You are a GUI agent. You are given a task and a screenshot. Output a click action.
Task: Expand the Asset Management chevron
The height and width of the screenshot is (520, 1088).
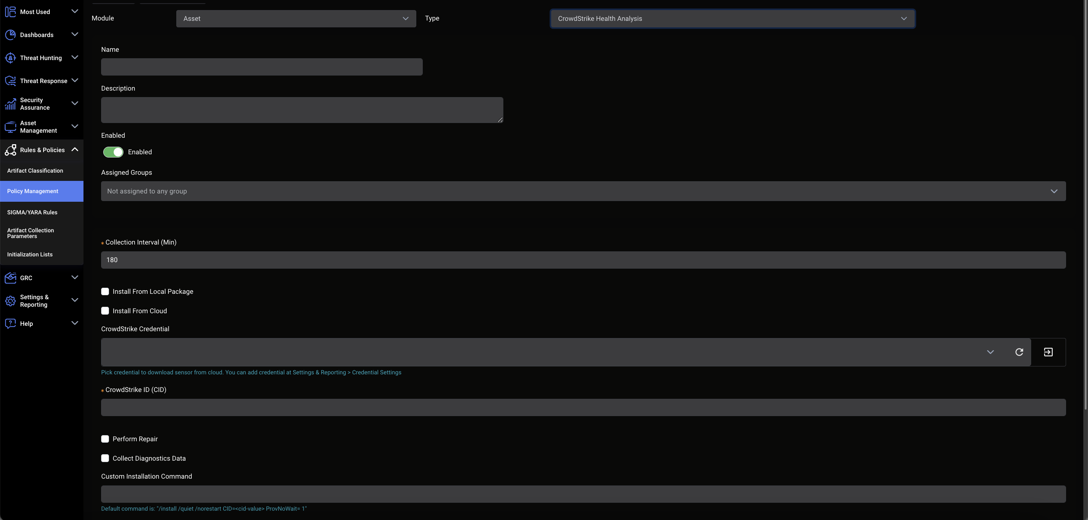pyautogui.click(x=75, y=127)
